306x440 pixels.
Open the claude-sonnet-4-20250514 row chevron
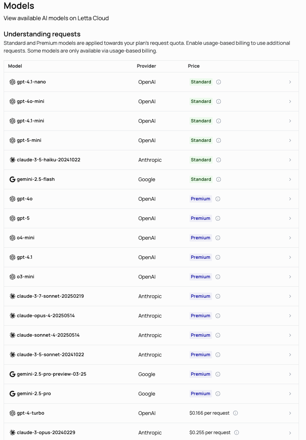(x=290, y=335)
